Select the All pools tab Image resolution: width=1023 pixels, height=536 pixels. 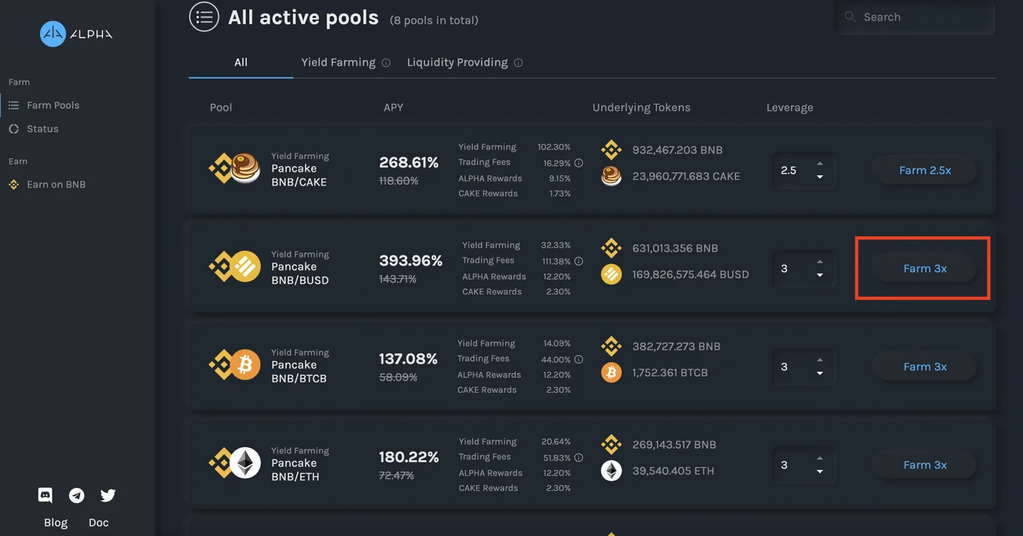coord(241,63)
